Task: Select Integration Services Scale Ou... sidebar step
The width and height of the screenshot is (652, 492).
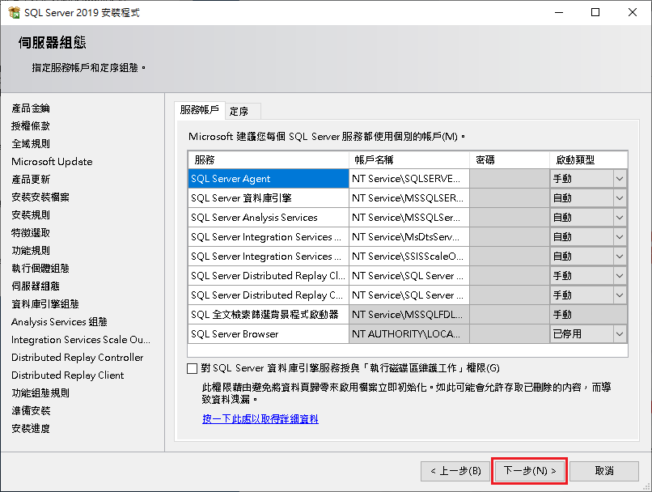Action: tap(81, 340)
